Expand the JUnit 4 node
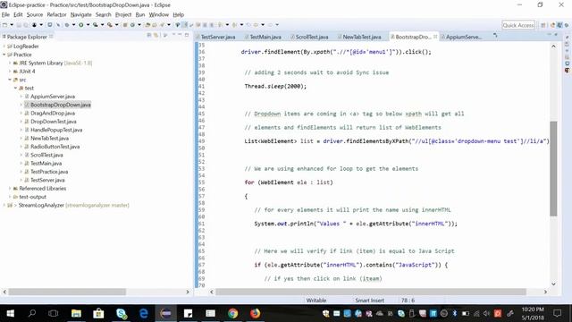 [x=10, y=72]
